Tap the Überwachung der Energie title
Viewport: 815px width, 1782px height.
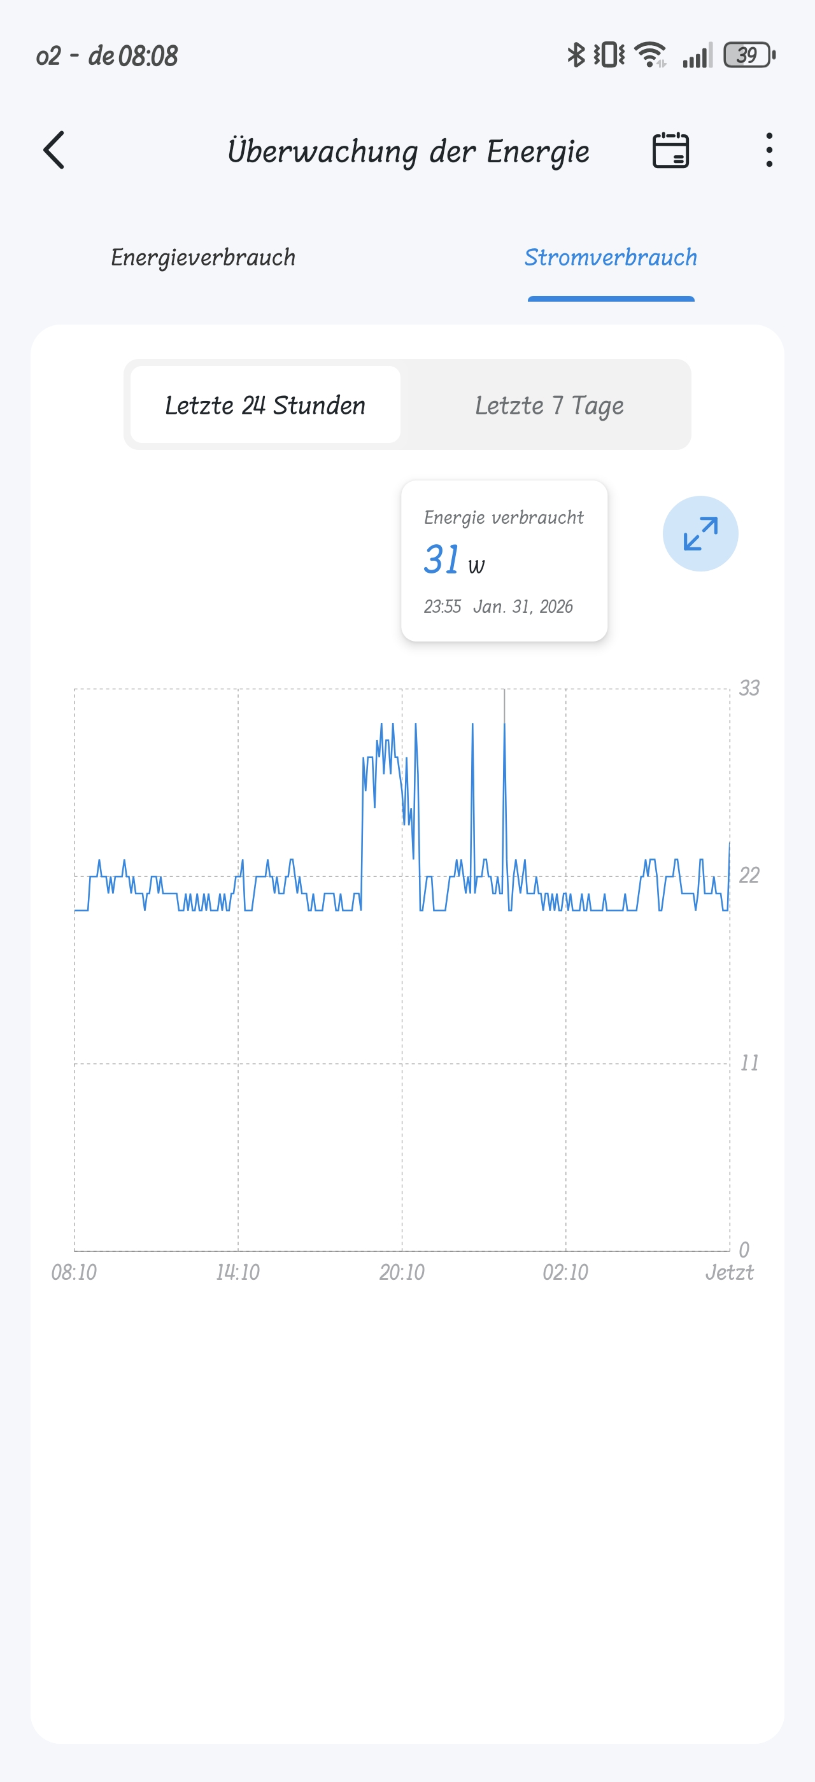click(408, 151)
